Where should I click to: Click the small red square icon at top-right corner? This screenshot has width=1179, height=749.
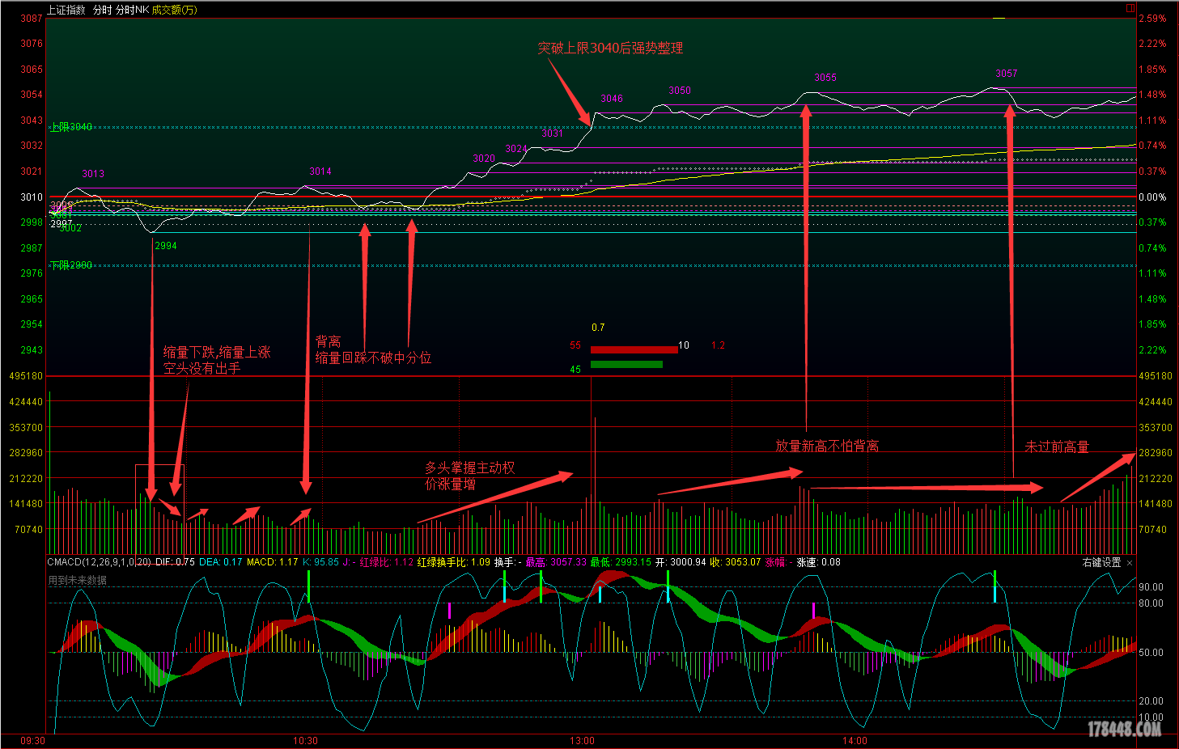point(1130,8)
